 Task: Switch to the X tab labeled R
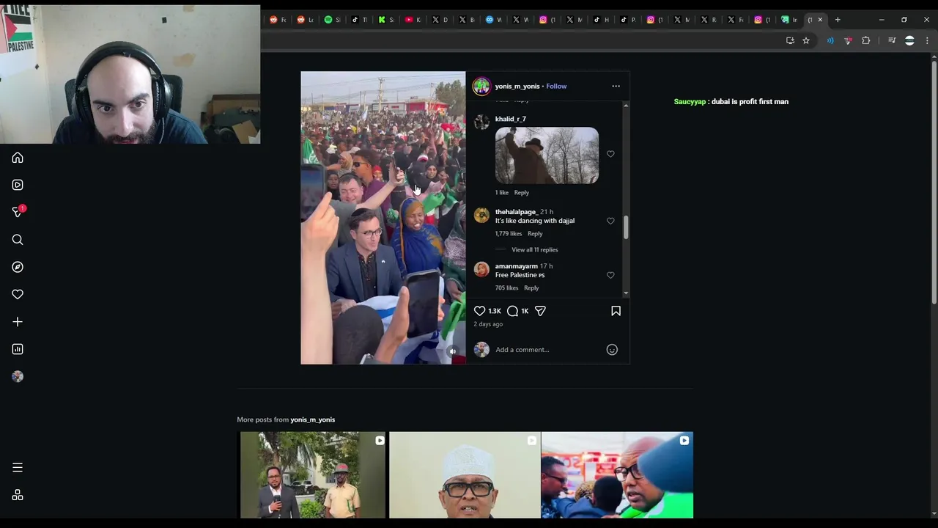[709, 20]
